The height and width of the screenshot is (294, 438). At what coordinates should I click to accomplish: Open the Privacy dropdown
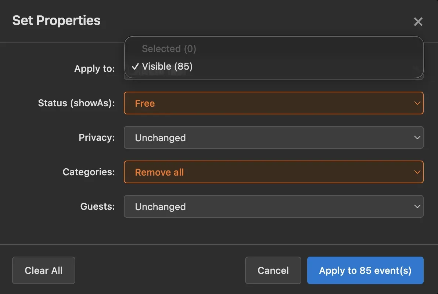point(274,138)
